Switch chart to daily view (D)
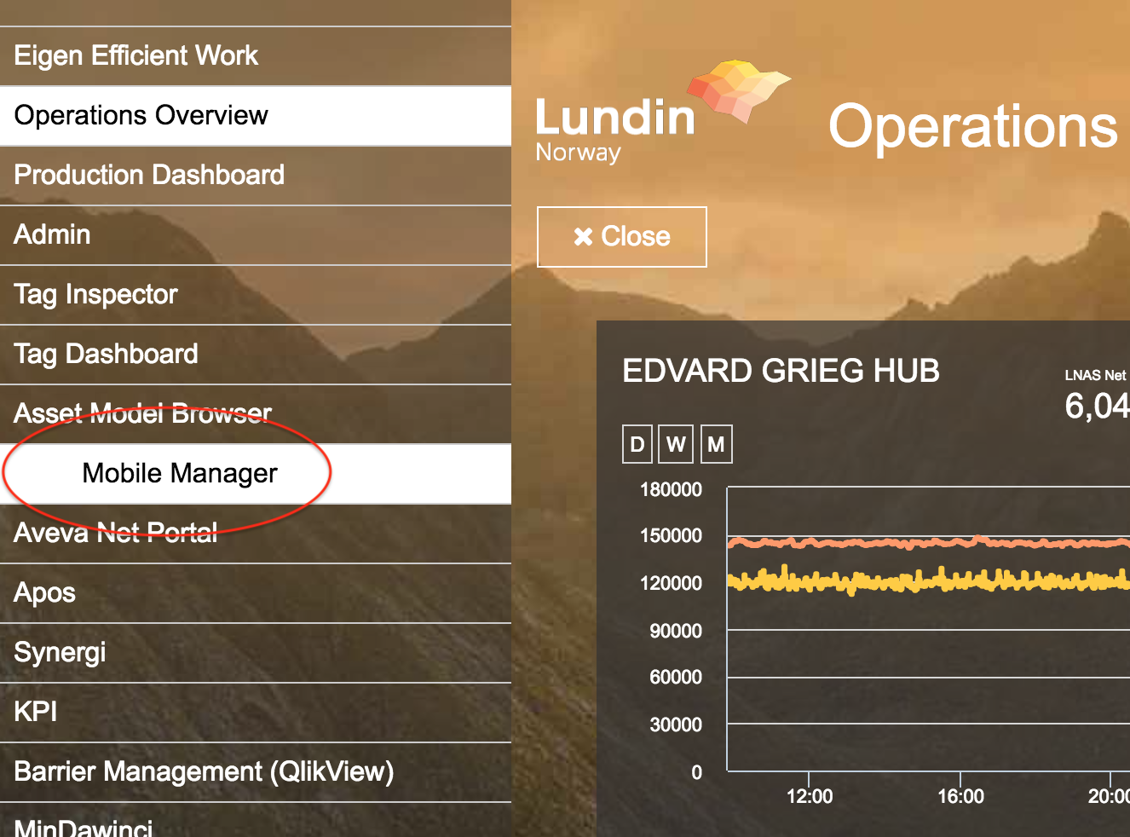The height and width of the screenshot is (837, 1130). click(x=637, y=444)
